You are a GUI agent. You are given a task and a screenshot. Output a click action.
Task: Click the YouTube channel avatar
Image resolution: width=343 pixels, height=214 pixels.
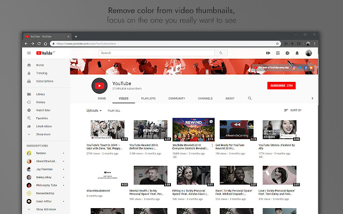100,86
